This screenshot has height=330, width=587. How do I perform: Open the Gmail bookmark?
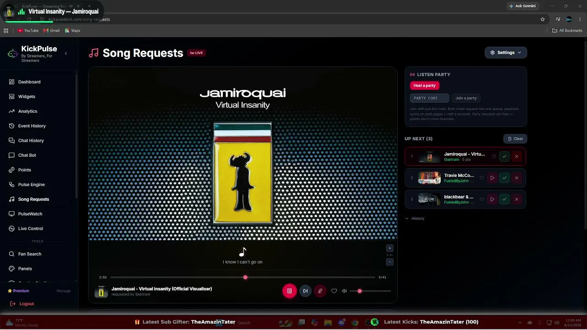[51, 31]
